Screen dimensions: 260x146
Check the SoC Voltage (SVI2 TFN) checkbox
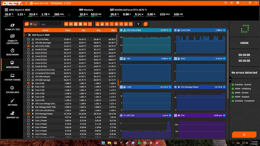28,107
